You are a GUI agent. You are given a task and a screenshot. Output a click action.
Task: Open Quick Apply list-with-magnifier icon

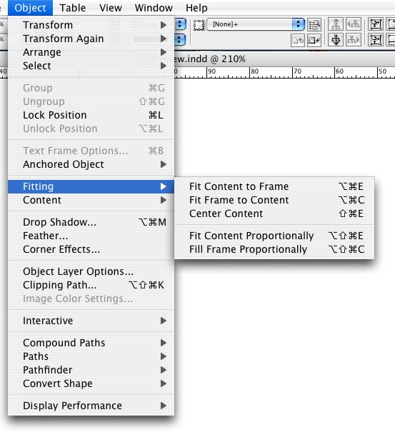pyautogui.click(x=314, y=24)
